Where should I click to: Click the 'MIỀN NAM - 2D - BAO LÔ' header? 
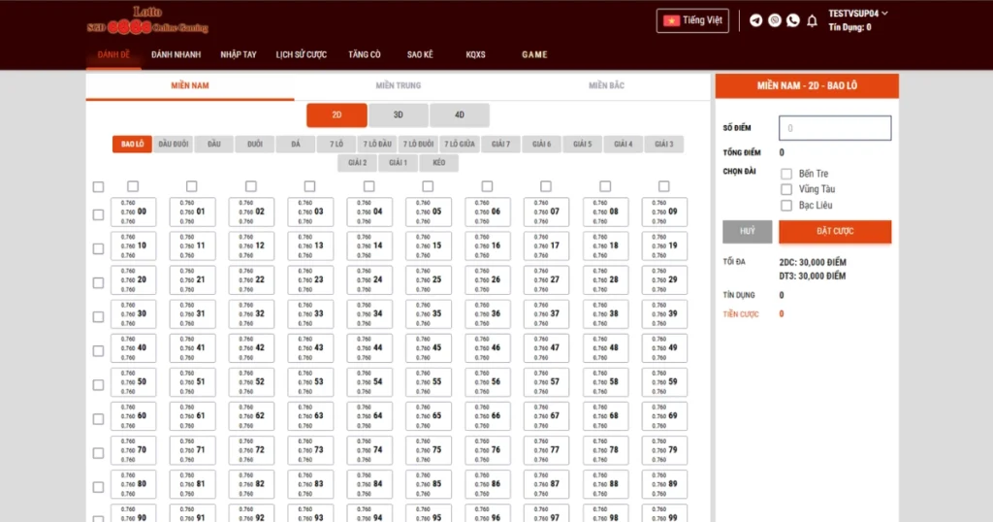(x=807, y=85)
